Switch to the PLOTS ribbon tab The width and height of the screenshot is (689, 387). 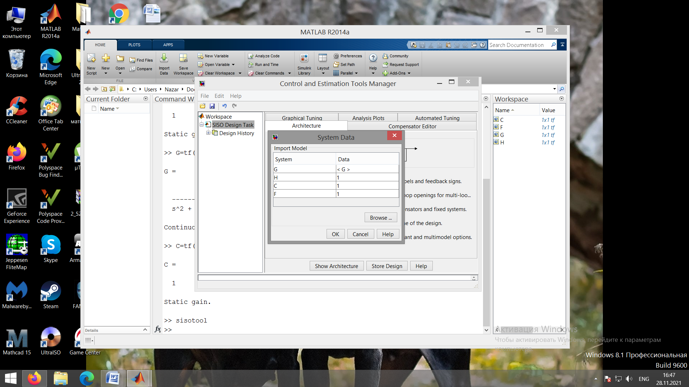(x=134, y=45)
